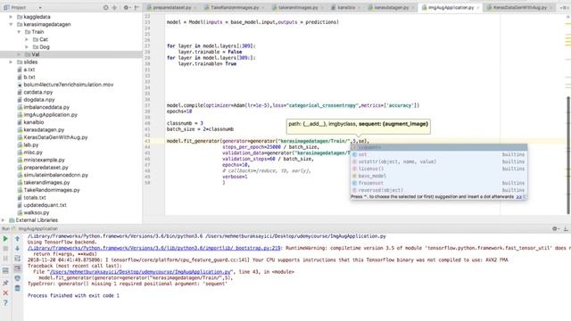Open Project panel gear settings
Image resolution: width=571 pixels, height=321 pixels.
coord(126,7)
